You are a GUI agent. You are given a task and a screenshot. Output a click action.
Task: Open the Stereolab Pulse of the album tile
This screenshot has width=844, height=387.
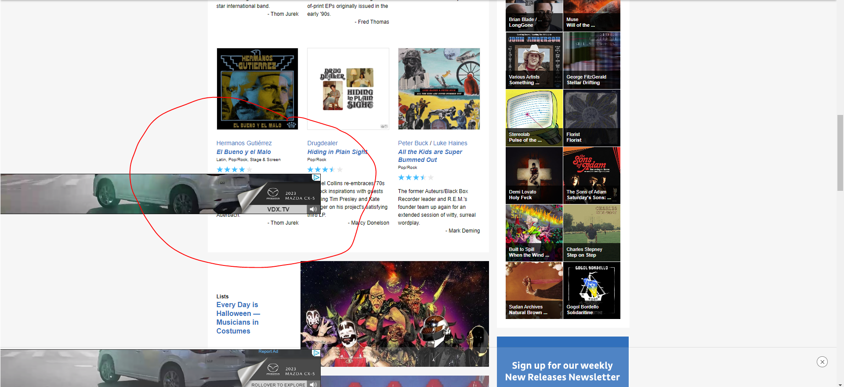point(534,118)
